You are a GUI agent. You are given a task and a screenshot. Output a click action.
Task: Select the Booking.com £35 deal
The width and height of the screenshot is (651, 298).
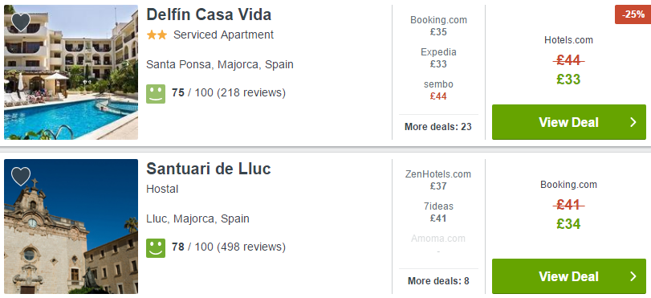438,26
